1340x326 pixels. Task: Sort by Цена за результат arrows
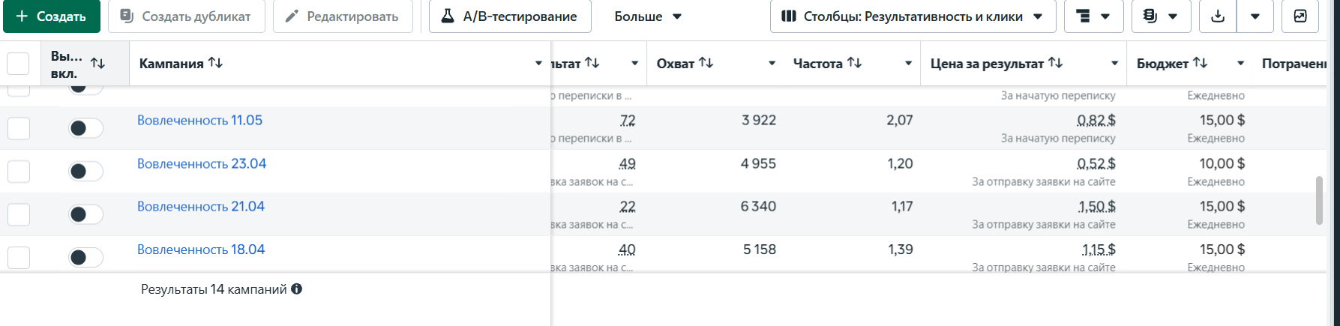1055,63
